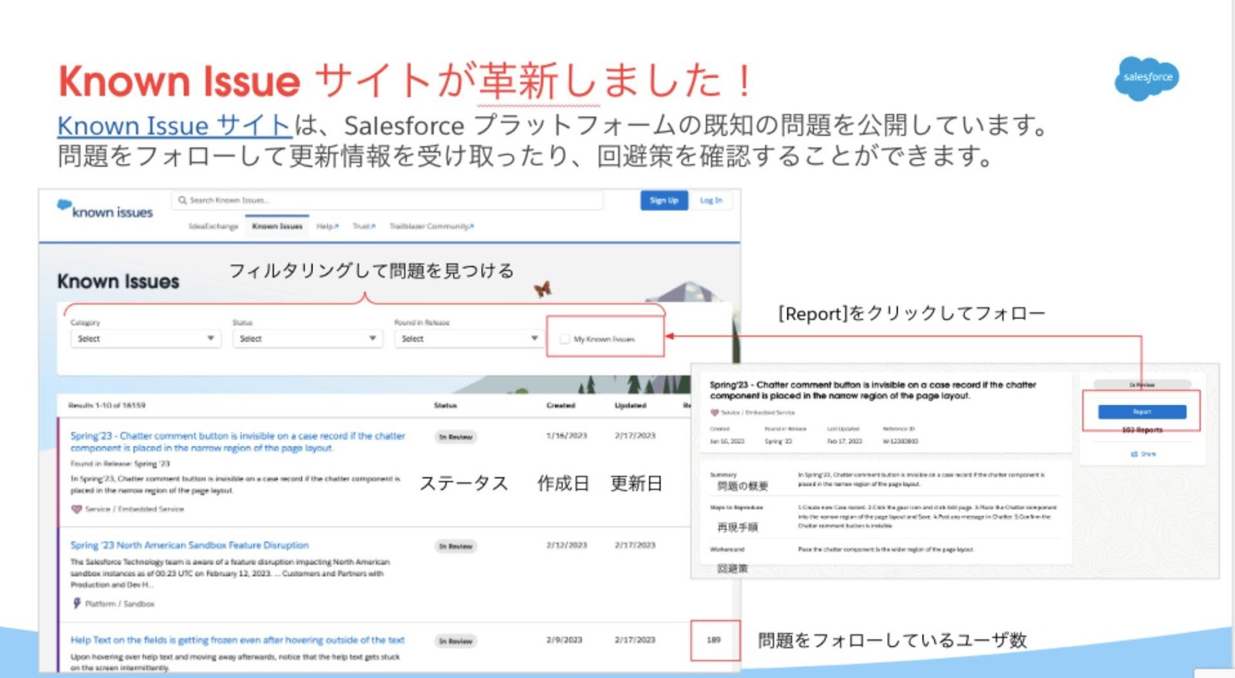Click heart icon in the issue detail header
The height and width of the screenshot is (678, 1235).
[x=714, y=413]
